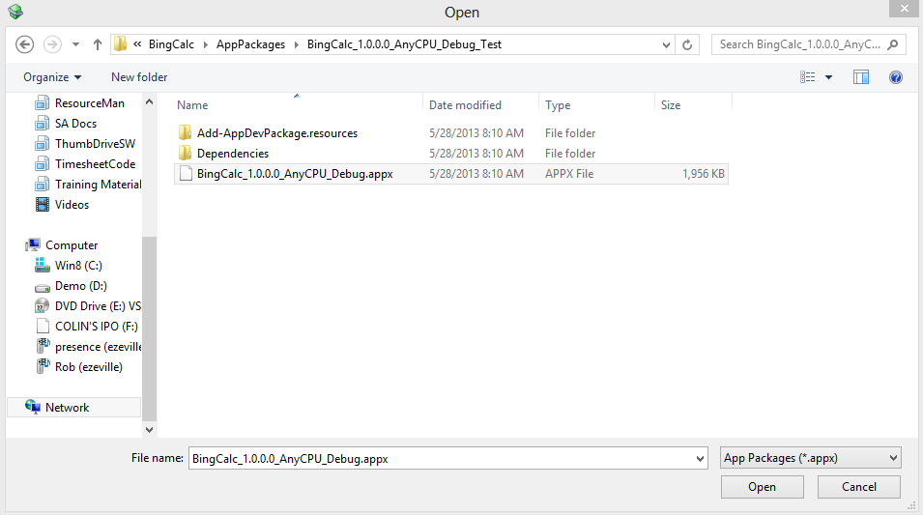This screenshot has height=515, width=923.
Task: Open File name history dropdown arrow
Action: 700,459
